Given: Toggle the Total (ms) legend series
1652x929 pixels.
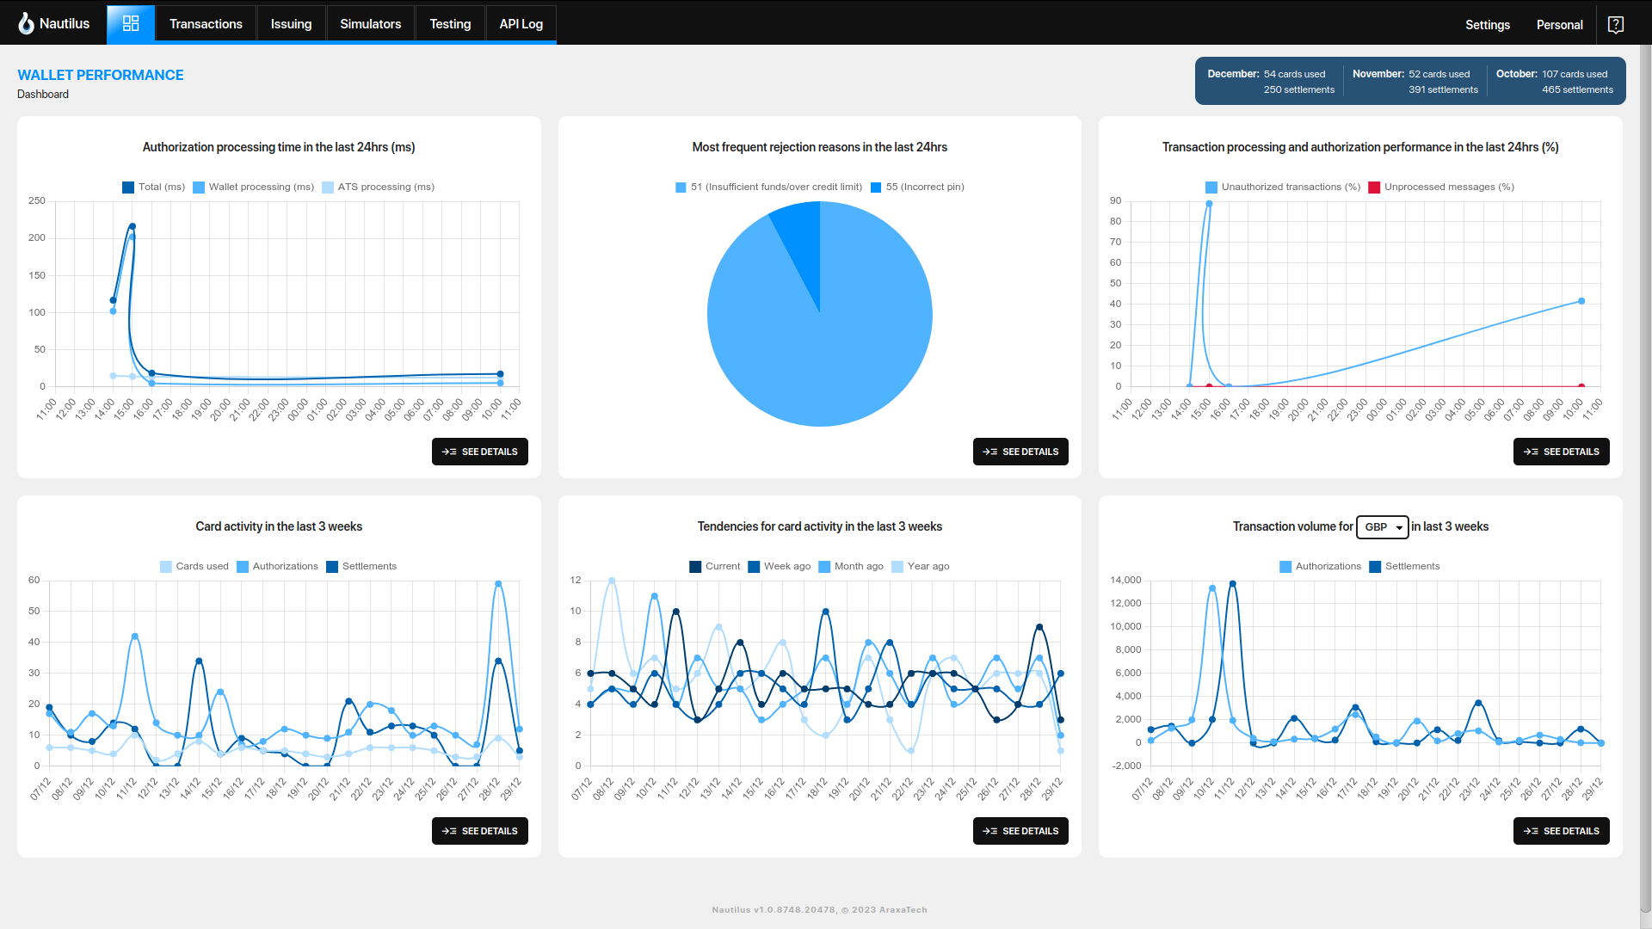Looking at the screenshot, I should 153,187.
